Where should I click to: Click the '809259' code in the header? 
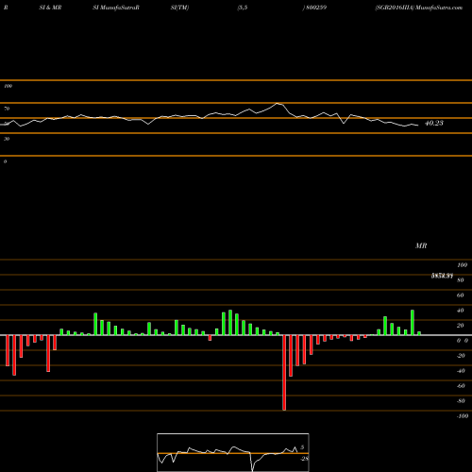pos(316,8)
